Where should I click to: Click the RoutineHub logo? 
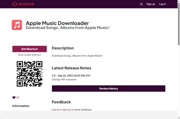click(x=23, y=4)
